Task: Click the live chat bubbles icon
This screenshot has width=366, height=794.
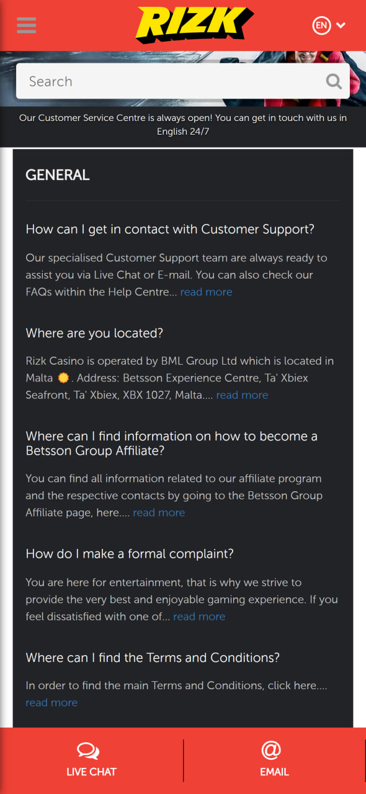Action: (x=88, y=751)
